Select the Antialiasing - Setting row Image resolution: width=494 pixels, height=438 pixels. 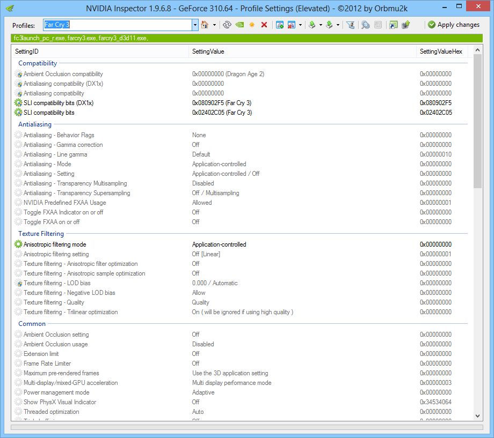241,174
